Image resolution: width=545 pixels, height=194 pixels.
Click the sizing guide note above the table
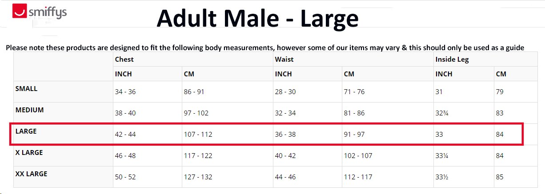[x=265, y=48]
